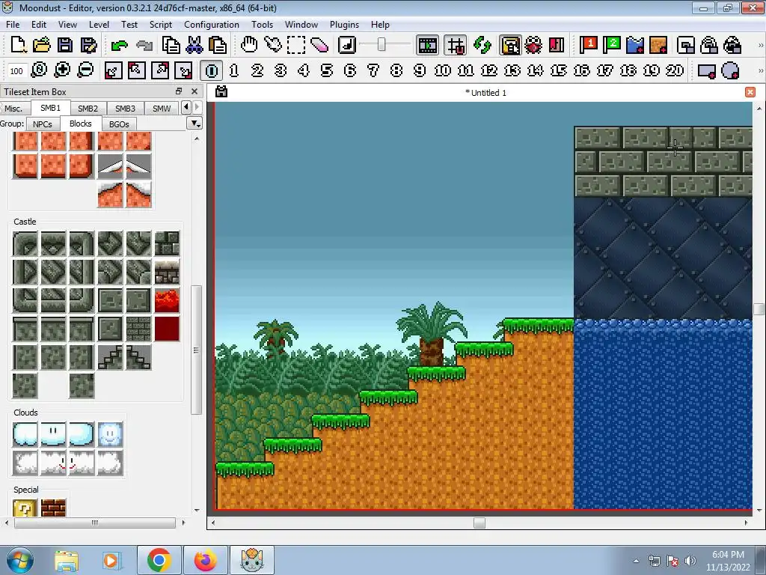This screenshot has height=575, width=766.
Task: Adjust the music volume slider
Action: (x=382, y=45)
